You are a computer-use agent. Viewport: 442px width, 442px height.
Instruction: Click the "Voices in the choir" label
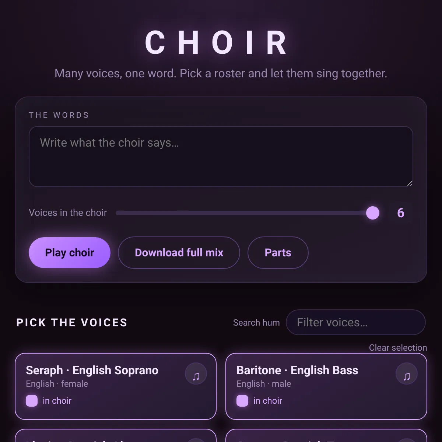(x=68, y=213)
